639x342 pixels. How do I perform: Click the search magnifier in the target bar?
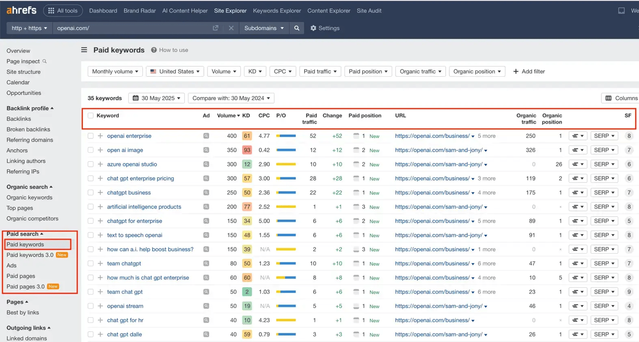point(297,28)
